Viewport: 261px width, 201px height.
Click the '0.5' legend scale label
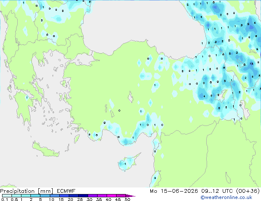tap(14, 199)
